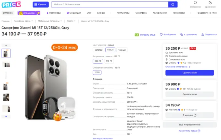Click Поделиться share icon
Screen dimensions: 221x140
[x=203, y=34]
